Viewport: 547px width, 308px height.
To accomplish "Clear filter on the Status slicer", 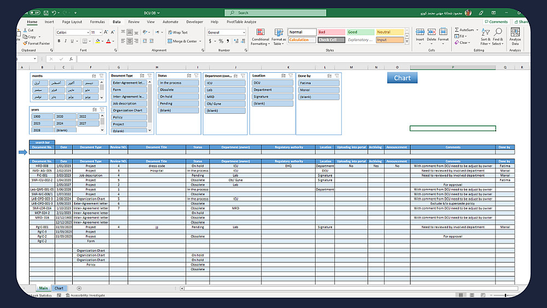I will (196, 75).
